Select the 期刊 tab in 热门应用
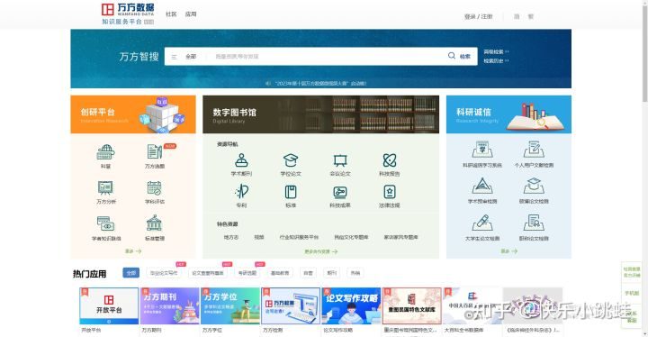 (x=332, y=273)
